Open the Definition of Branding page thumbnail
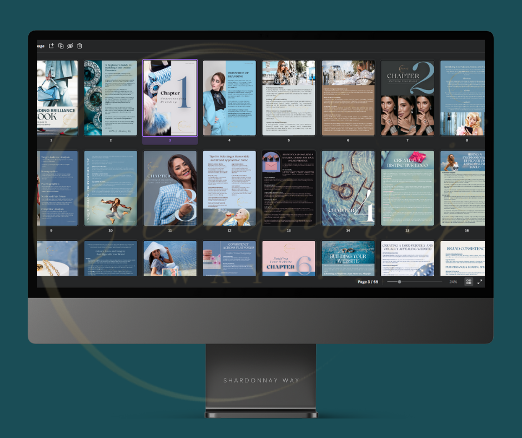 pyautogui.click(x=229, y=98)
